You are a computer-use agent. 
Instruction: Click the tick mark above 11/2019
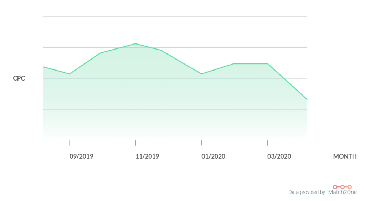135,143
